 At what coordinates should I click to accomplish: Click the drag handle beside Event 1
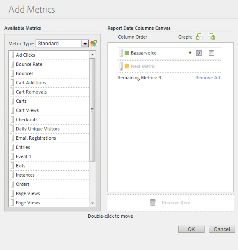point(12,156)
